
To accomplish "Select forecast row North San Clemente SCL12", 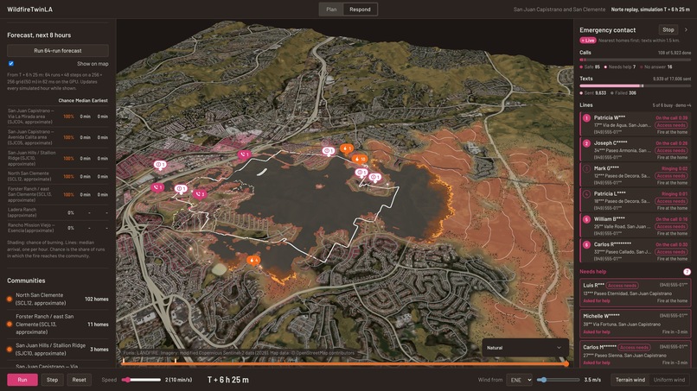I will 58,176.
